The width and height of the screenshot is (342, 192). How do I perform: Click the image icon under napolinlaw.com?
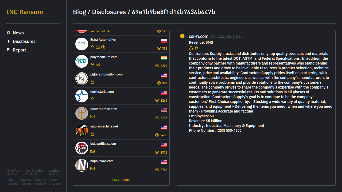coord(92,169)
